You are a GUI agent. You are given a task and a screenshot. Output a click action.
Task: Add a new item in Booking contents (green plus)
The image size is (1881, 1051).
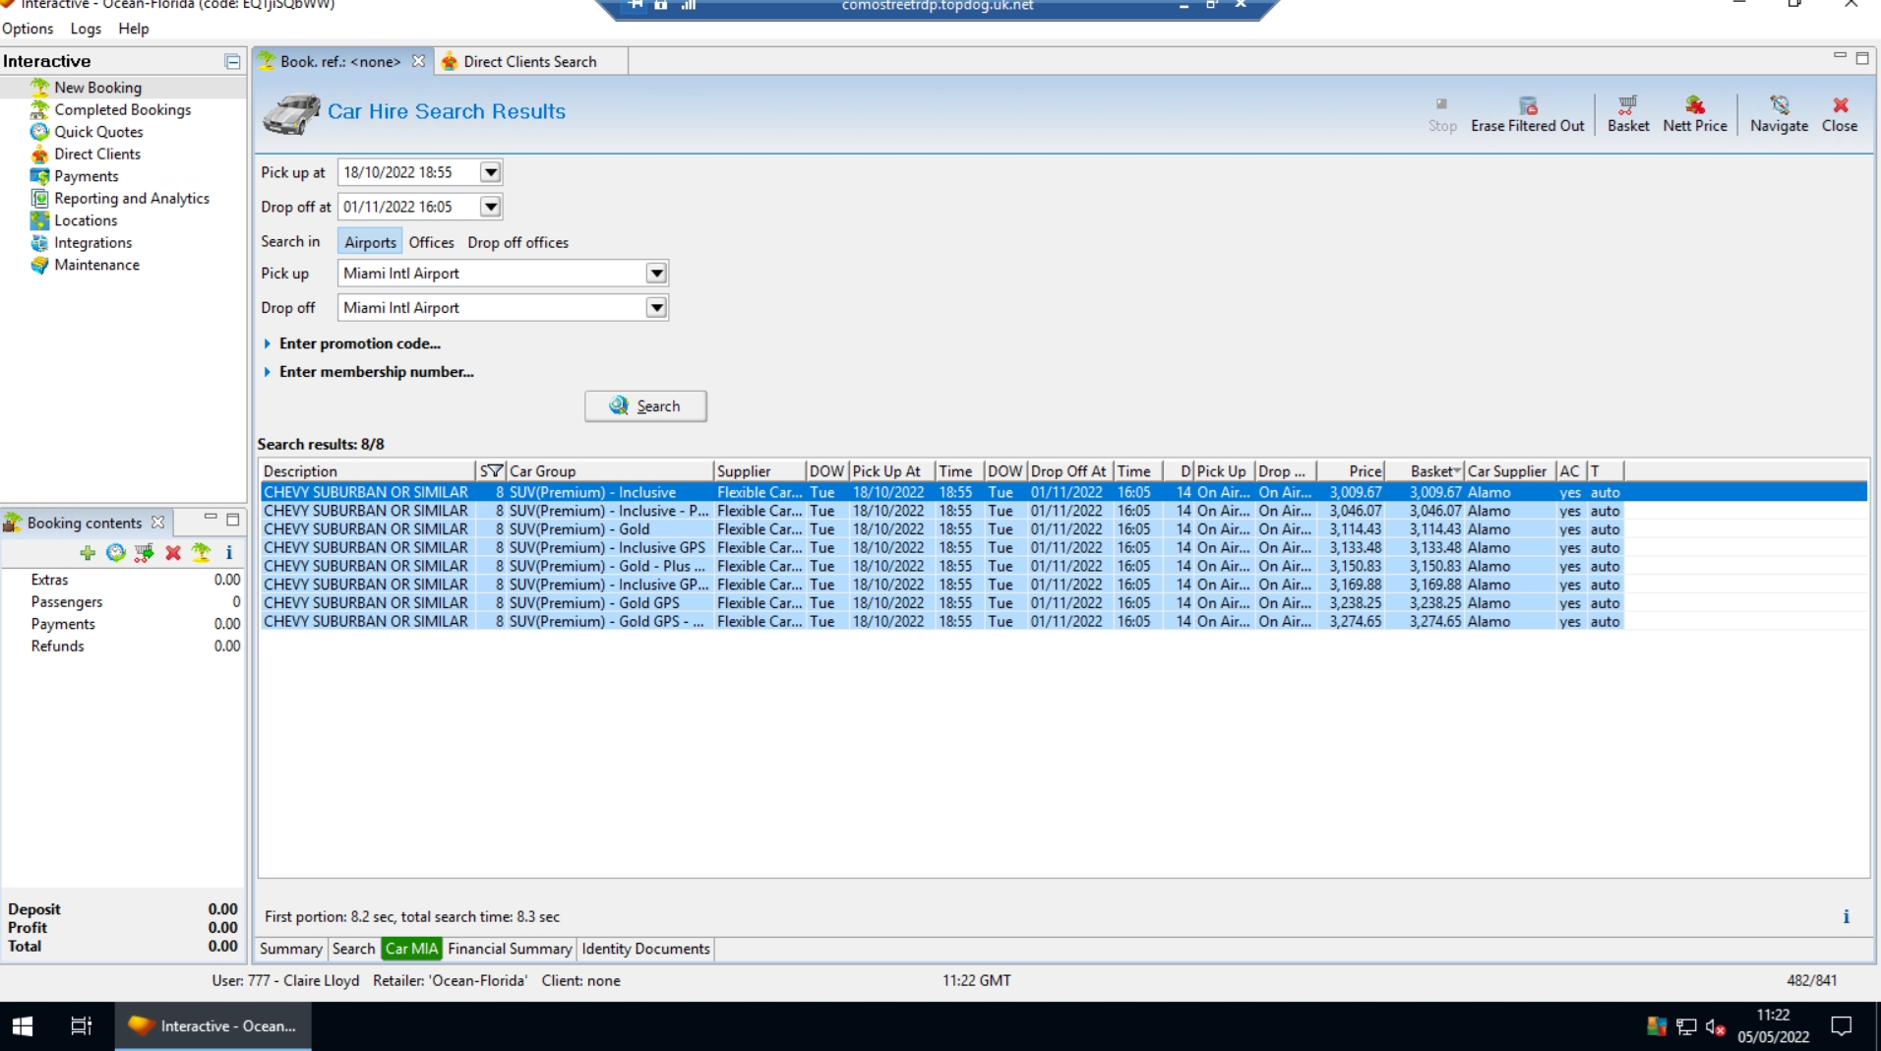tap(88, 553)
